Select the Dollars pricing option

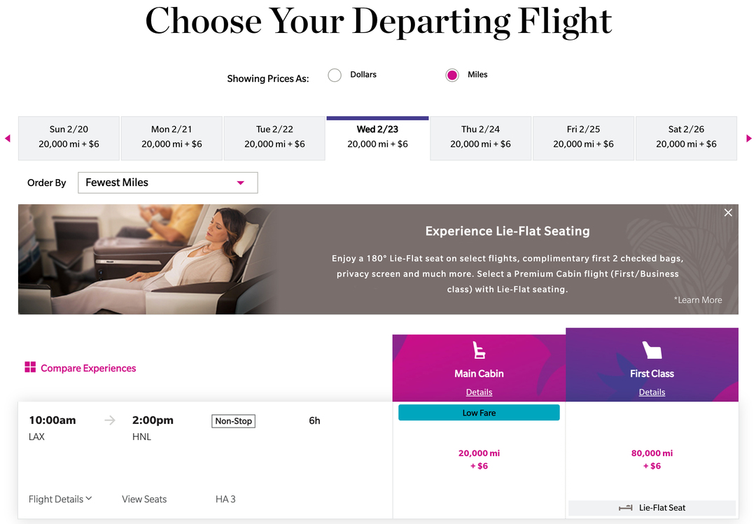point(334,74)
